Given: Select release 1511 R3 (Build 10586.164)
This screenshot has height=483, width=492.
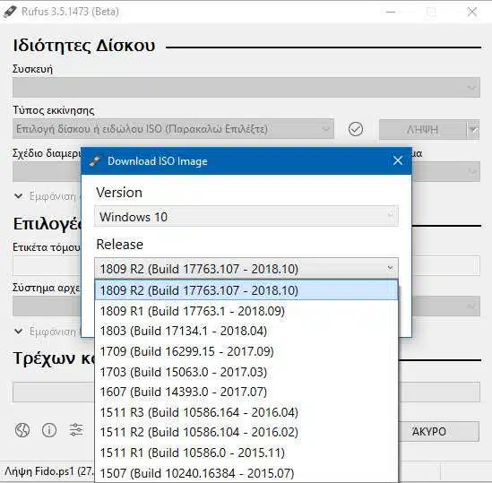Looking at the screenshot, I should point(246,412).
